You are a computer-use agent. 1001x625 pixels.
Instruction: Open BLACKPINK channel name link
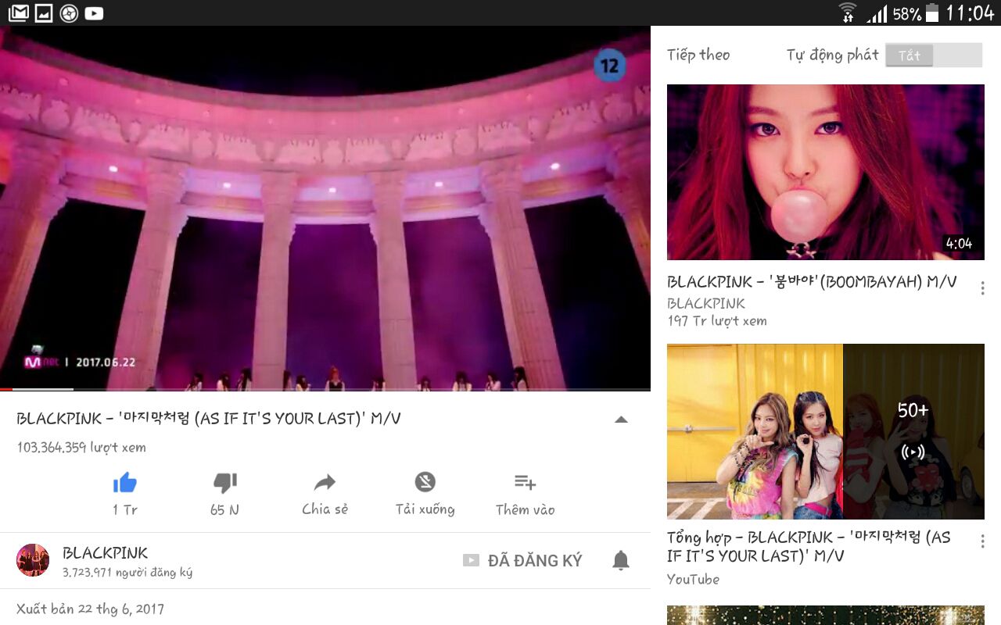105,552
